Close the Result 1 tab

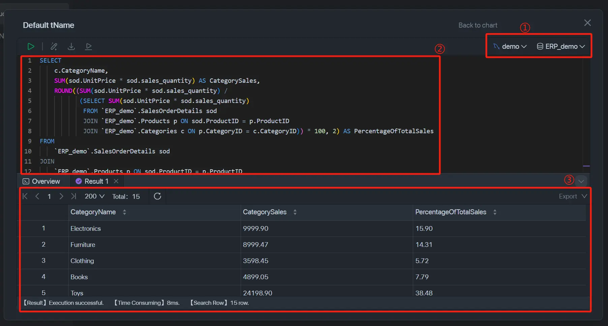tap(116, 181)
